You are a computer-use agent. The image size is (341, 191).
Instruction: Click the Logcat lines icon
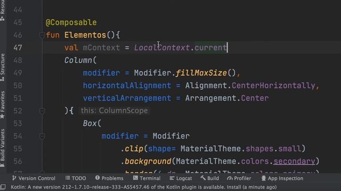pos(172,178)
